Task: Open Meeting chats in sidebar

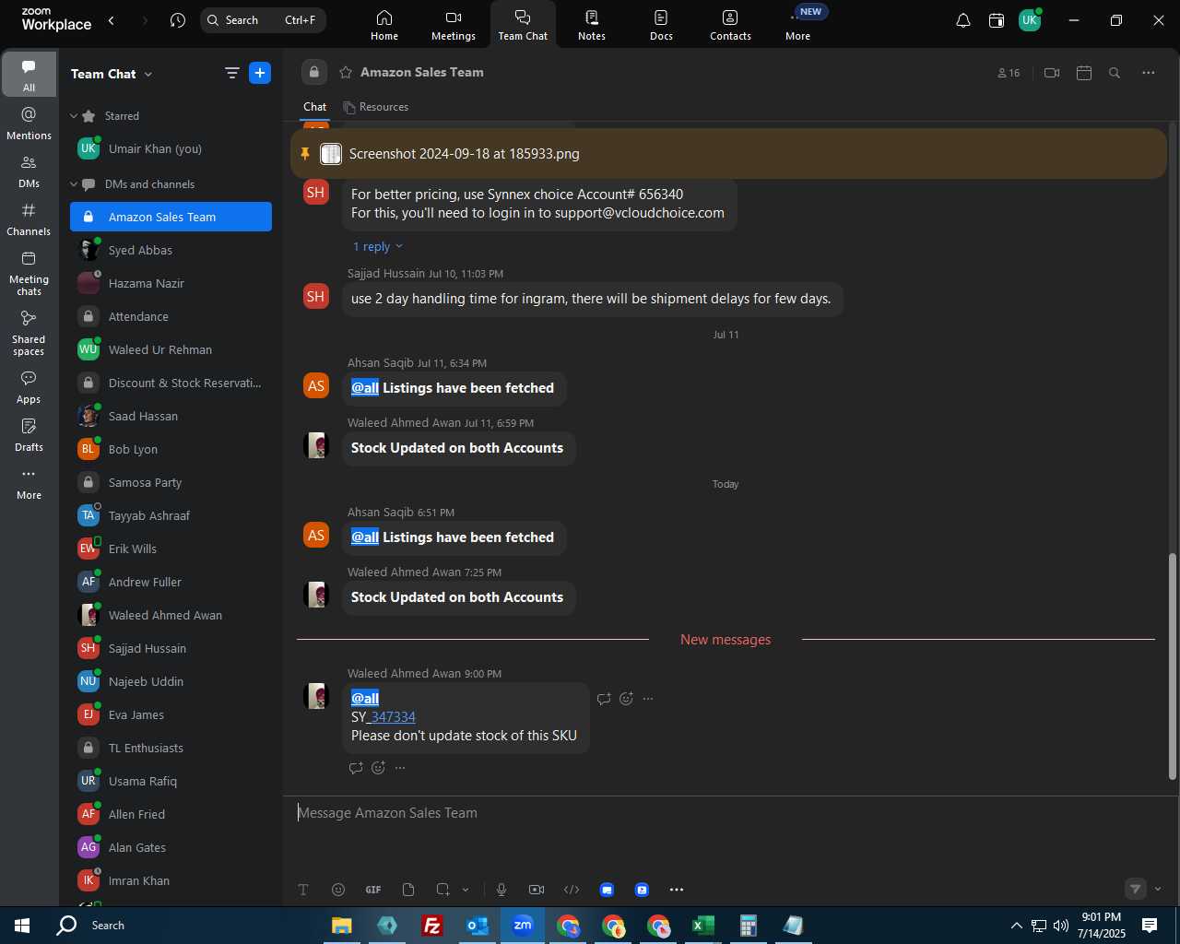Action: [29, 273]
